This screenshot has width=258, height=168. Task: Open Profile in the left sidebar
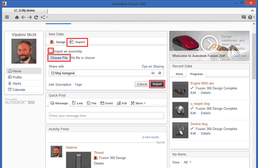click(24, 77)
